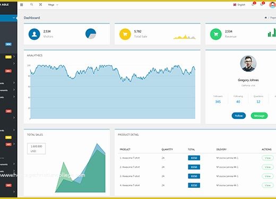Click the blue pie chart in Visitors card

[91, 33]
